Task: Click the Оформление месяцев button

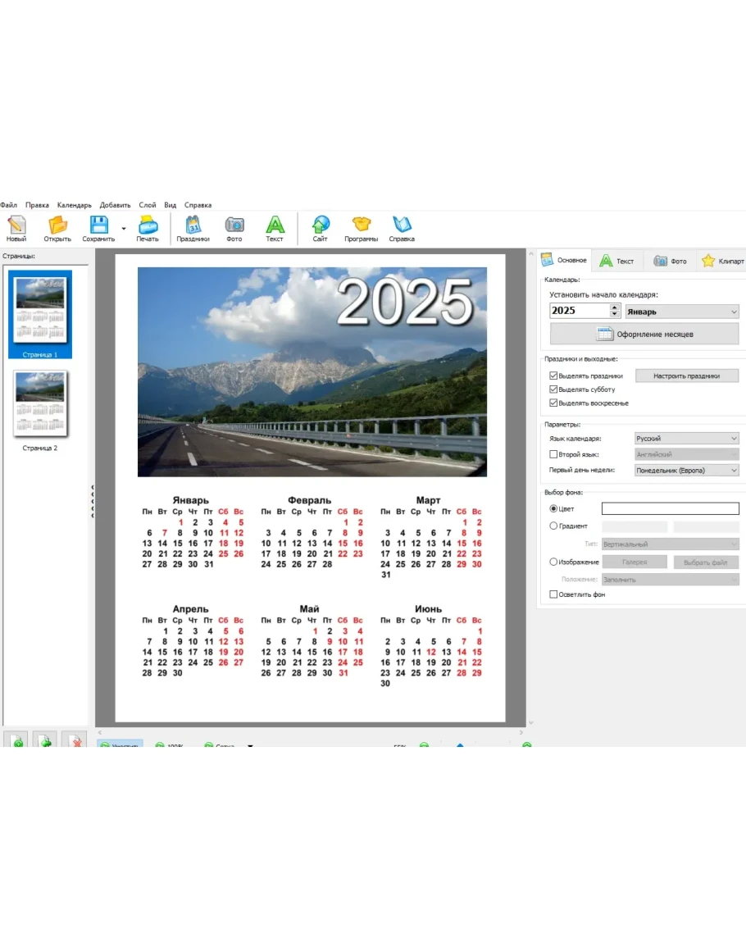Action: pos(644,334)
